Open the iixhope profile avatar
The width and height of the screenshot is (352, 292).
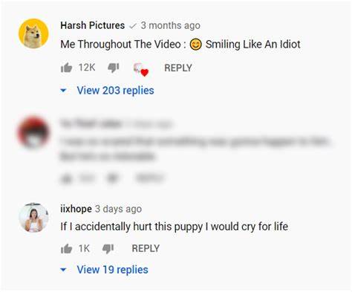coord(33,218)
